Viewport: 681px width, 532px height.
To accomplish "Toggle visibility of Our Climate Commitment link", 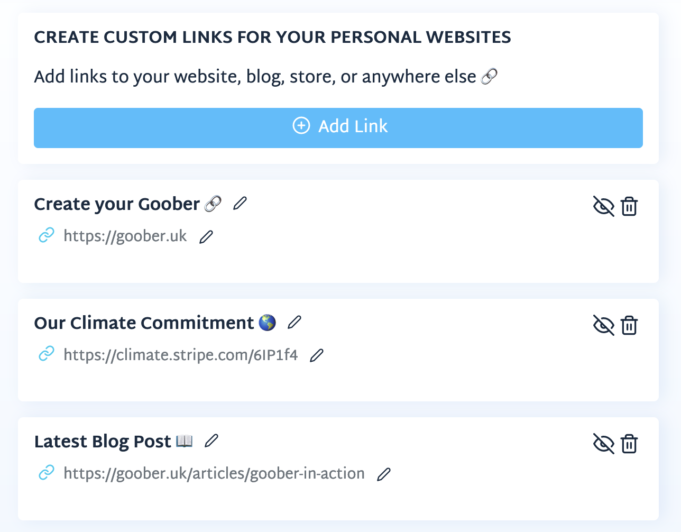I will point(603,325).
